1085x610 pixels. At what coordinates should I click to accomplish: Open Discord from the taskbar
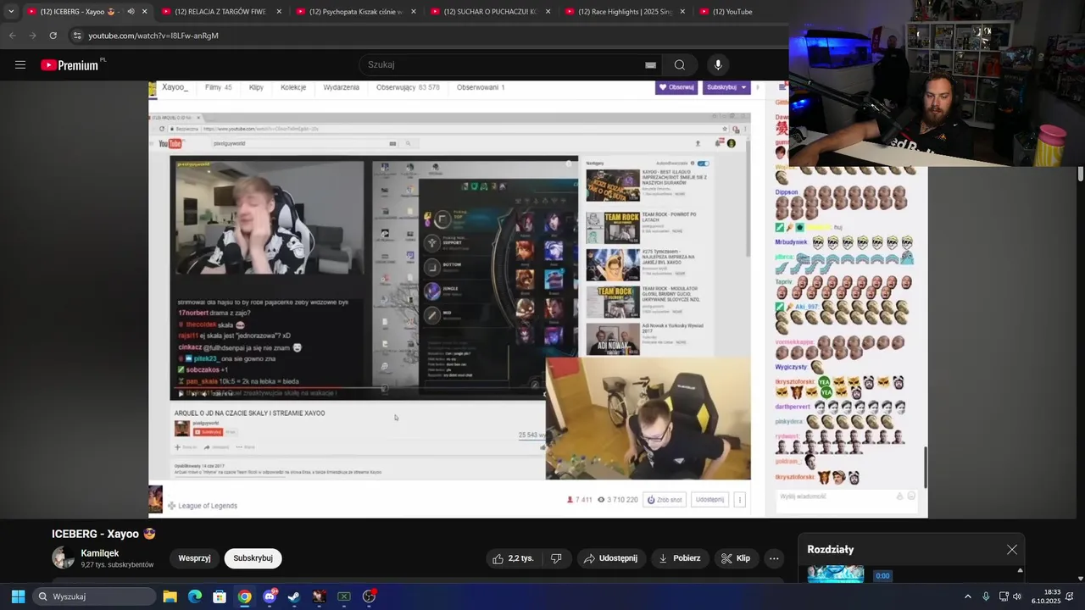[270, 596]
